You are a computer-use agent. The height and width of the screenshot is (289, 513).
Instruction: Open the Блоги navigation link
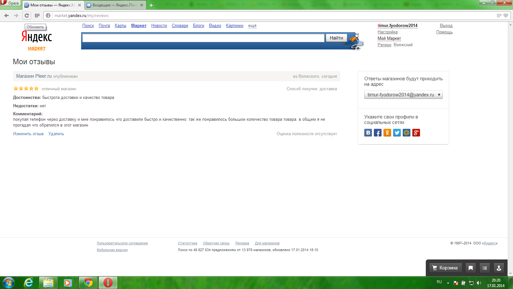click(198, 26)
